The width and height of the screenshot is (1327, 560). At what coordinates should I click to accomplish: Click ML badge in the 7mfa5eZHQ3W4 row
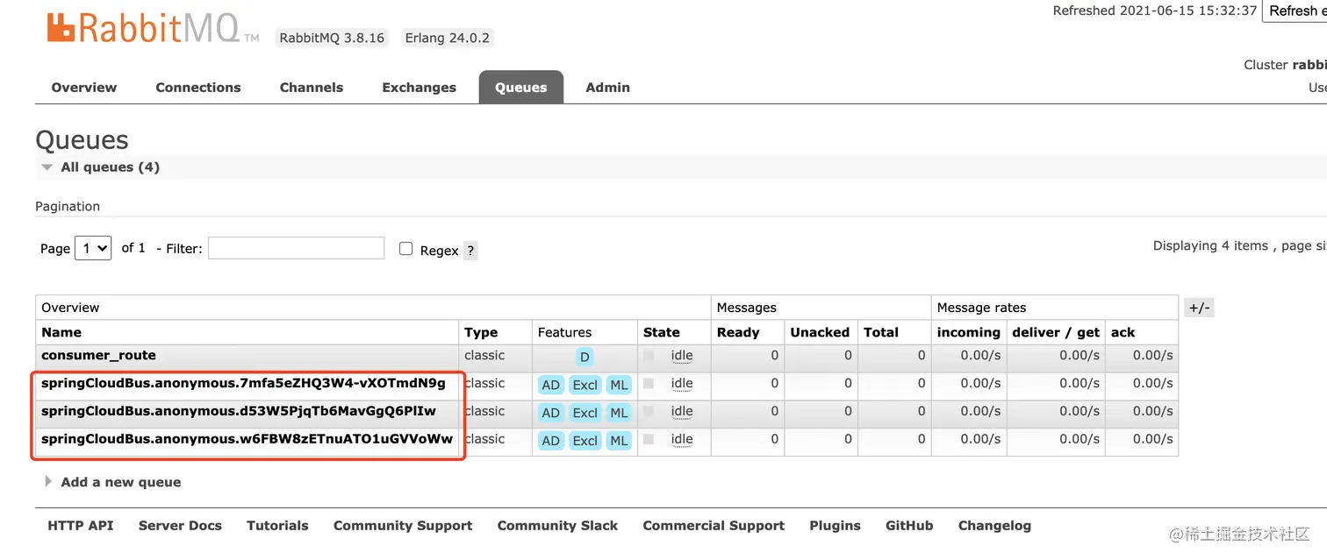point(619,385)
